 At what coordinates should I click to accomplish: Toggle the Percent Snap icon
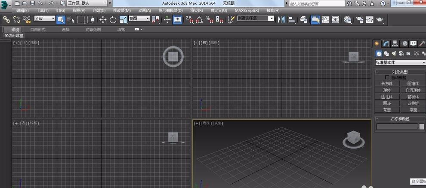point(210,19)
